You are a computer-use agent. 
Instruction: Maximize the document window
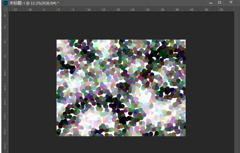click(x=220, y=3)
